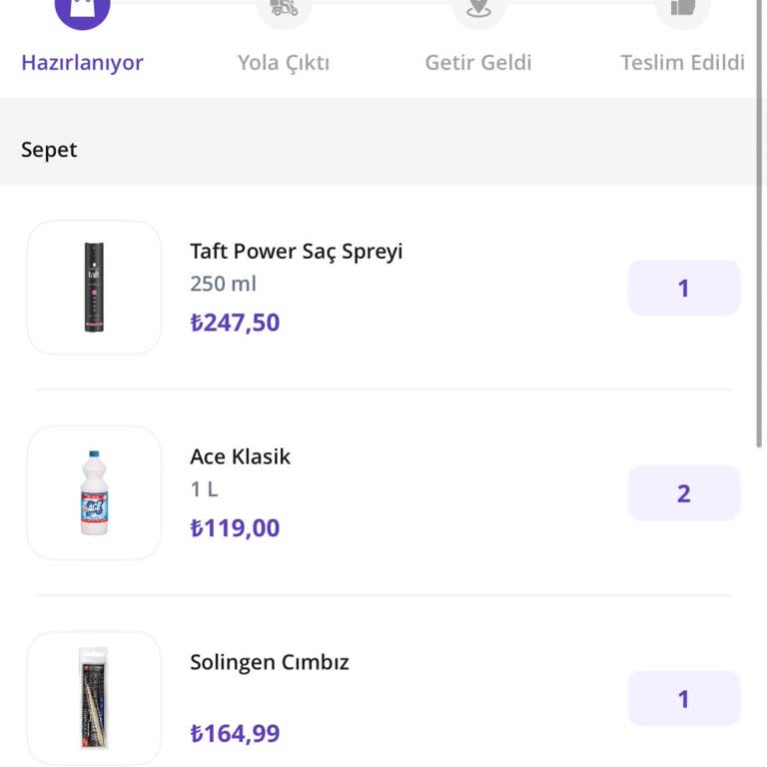Click the Ace Klasik product name
767x767 pixels.
click(241, 456)
